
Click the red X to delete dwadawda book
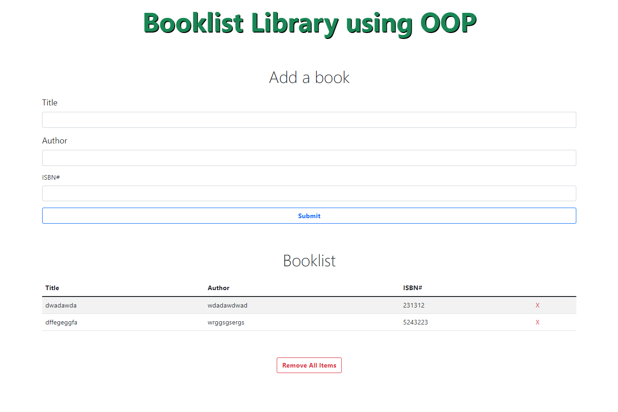click(x=537, y=305)
